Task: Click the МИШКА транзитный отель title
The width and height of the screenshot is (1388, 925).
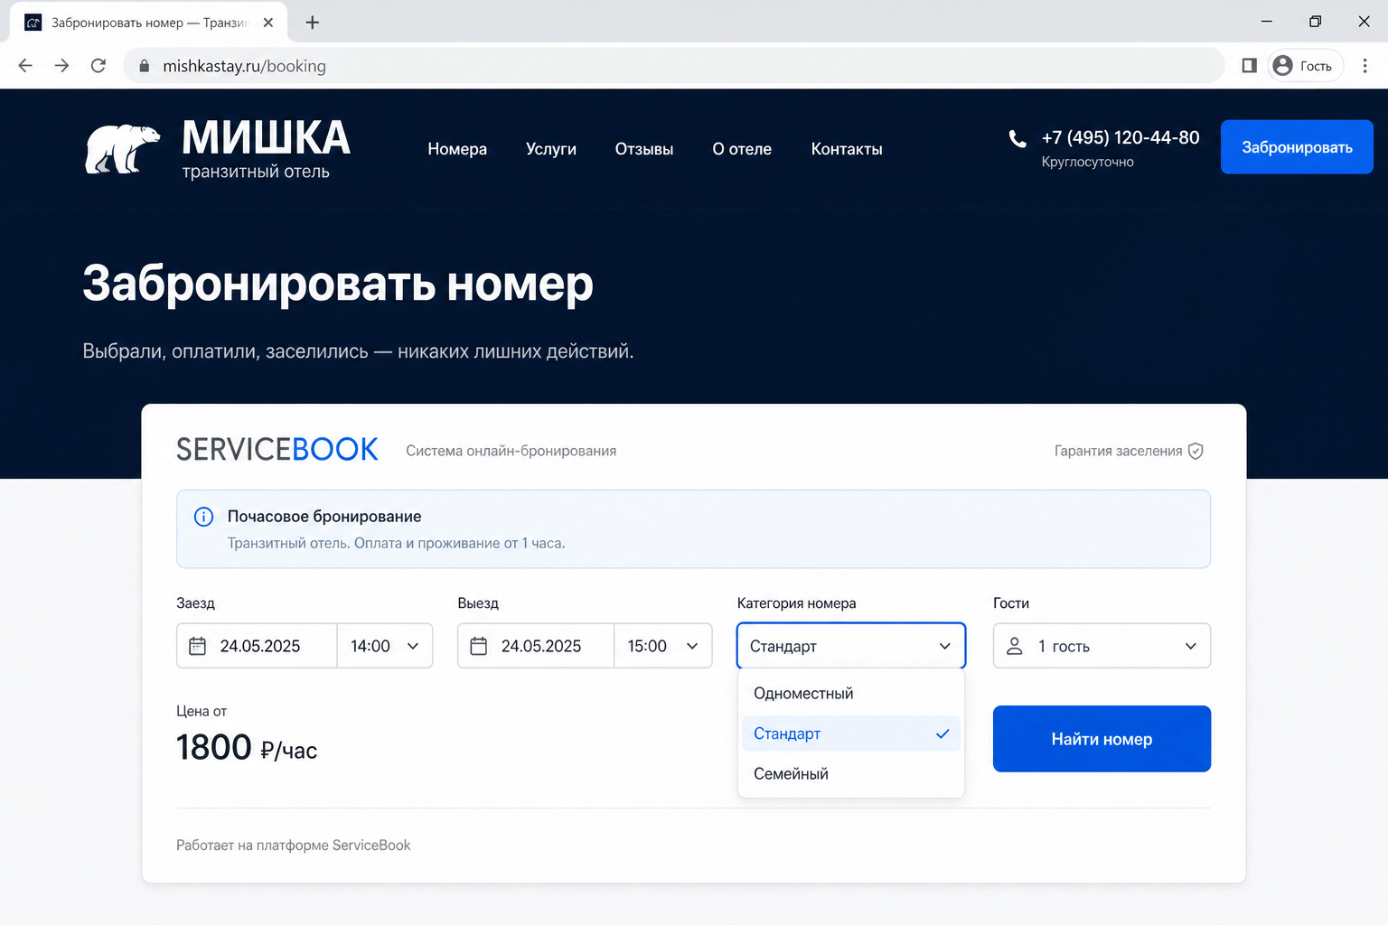Action: tap(266, 149)
